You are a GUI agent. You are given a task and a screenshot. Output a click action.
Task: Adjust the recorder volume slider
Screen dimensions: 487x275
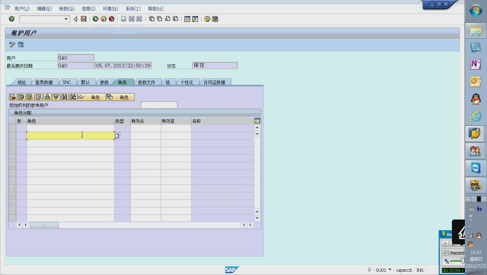(462, 261)
